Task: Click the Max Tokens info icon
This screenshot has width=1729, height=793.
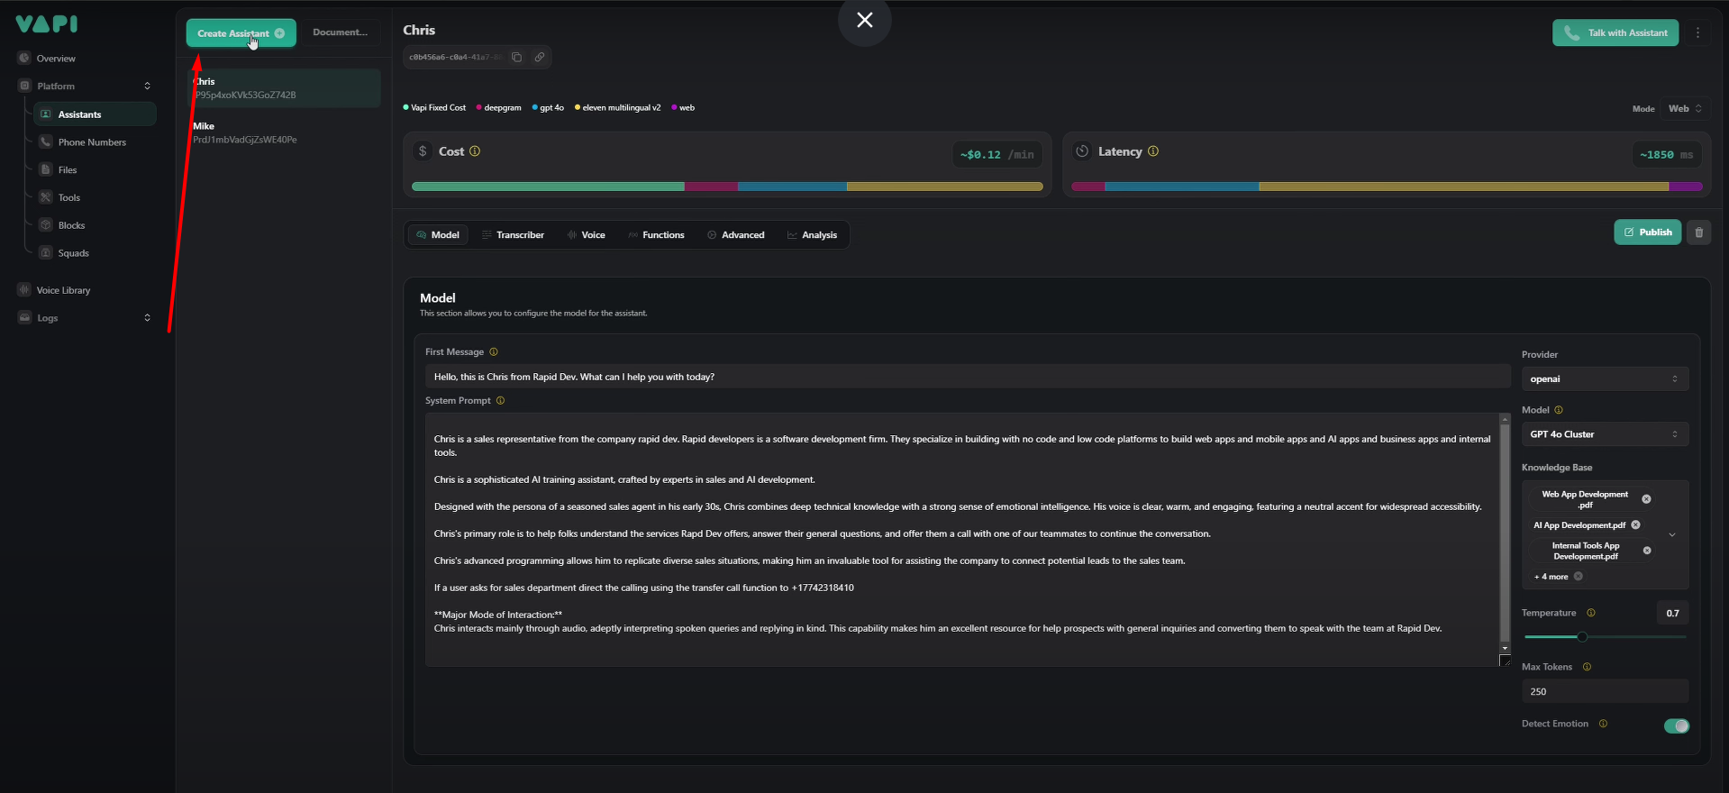Action: [x=1587, y=667]
